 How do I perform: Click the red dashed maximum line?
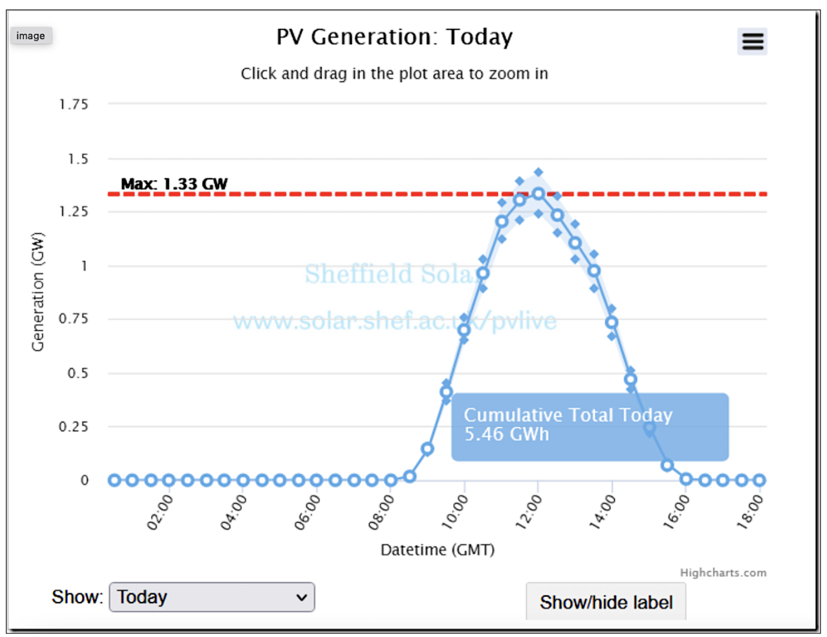(x=437, y=194)
